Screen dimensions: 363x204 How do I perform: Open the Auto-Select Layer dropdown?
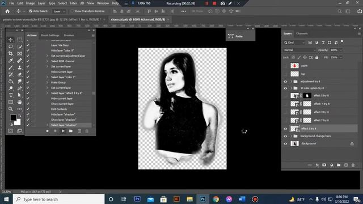pyautogui.click(x=59, y=11)
